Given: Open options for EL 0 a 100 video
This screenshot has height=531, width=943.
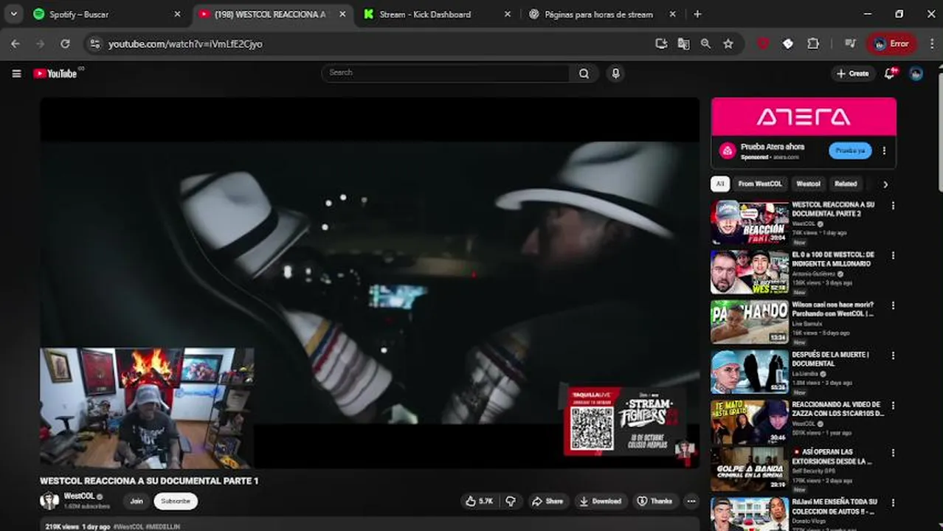Looking at the screenshot, I should click(x=893, y=256).
